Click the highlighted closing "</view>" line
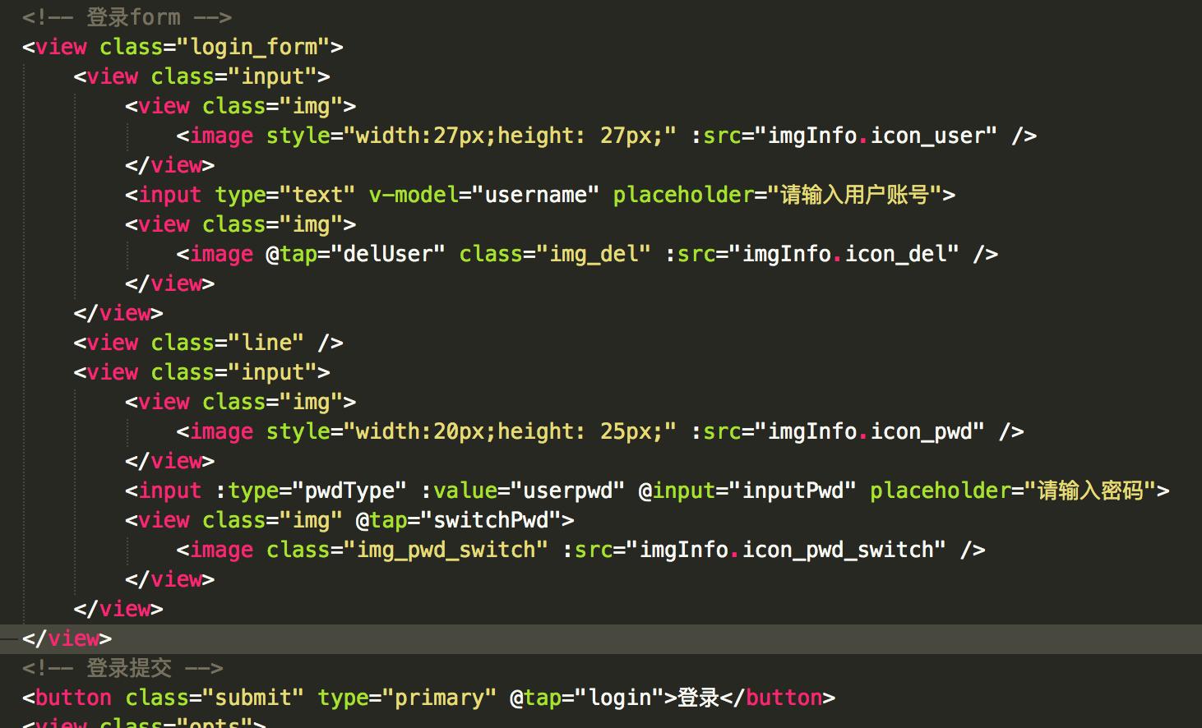The width and height of the screenshot is (1202, 728). (601, 638)
